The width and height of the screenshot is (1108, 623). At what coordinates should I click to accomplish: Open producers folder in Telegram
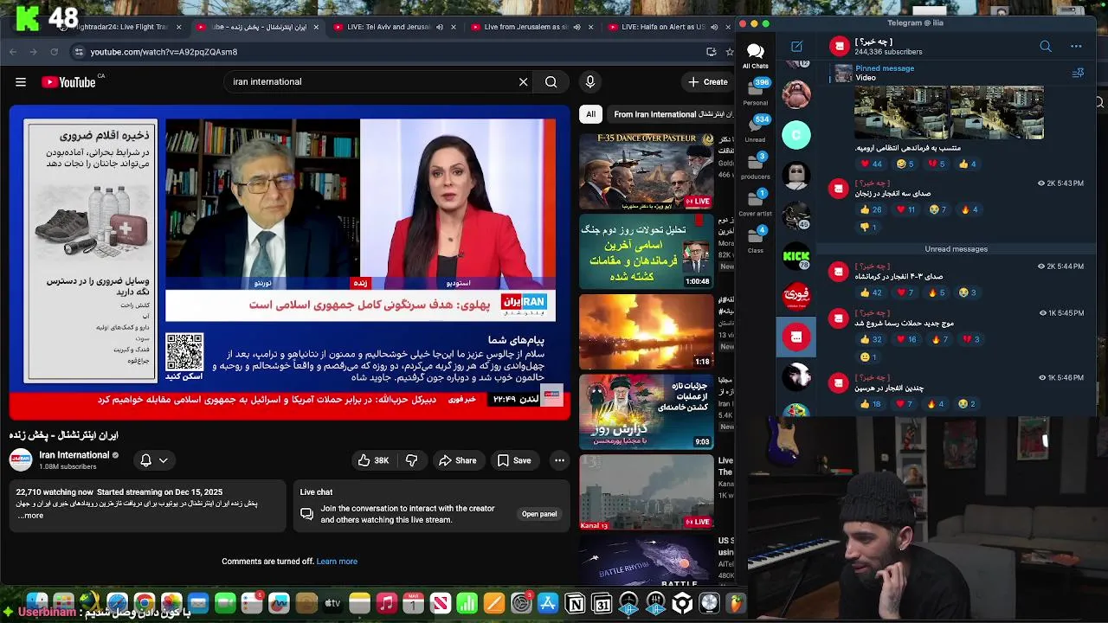pos(755,165)
